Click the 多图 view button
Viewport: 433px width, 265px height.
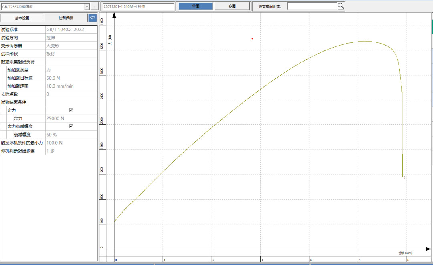point(232,6)
